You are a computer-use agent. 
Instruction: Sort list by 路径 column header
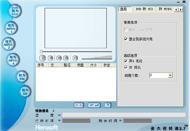[69, 65]
